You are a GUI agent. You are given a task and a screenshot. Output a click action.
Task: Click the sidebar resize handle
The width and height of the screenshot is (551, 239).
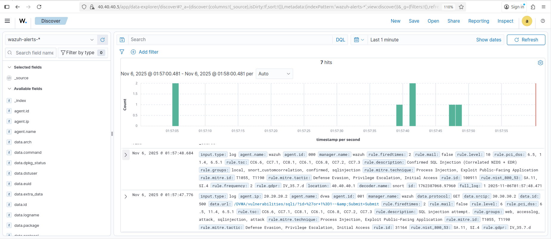click(112, 134)
